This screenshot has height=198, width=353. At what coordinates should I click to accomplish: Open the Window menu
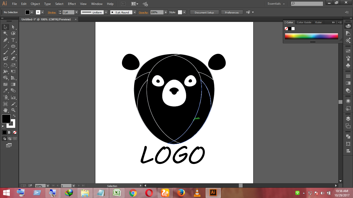[97, 4]
